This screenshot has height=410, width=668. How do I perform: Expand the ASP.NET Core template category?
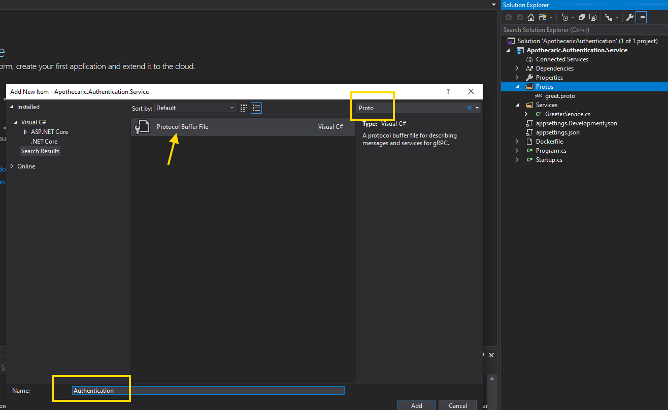click(x=26, y=132)
